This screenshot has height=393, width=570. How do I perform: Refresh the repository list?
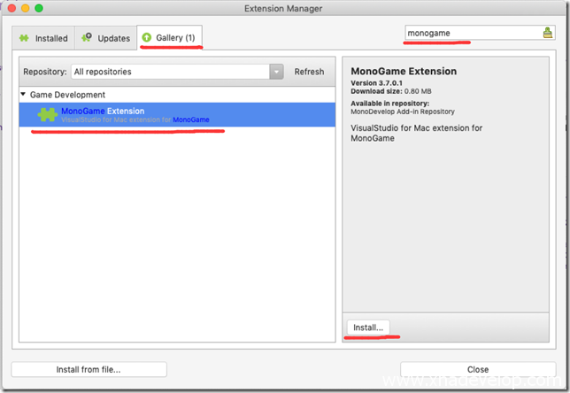pos(309,72)
